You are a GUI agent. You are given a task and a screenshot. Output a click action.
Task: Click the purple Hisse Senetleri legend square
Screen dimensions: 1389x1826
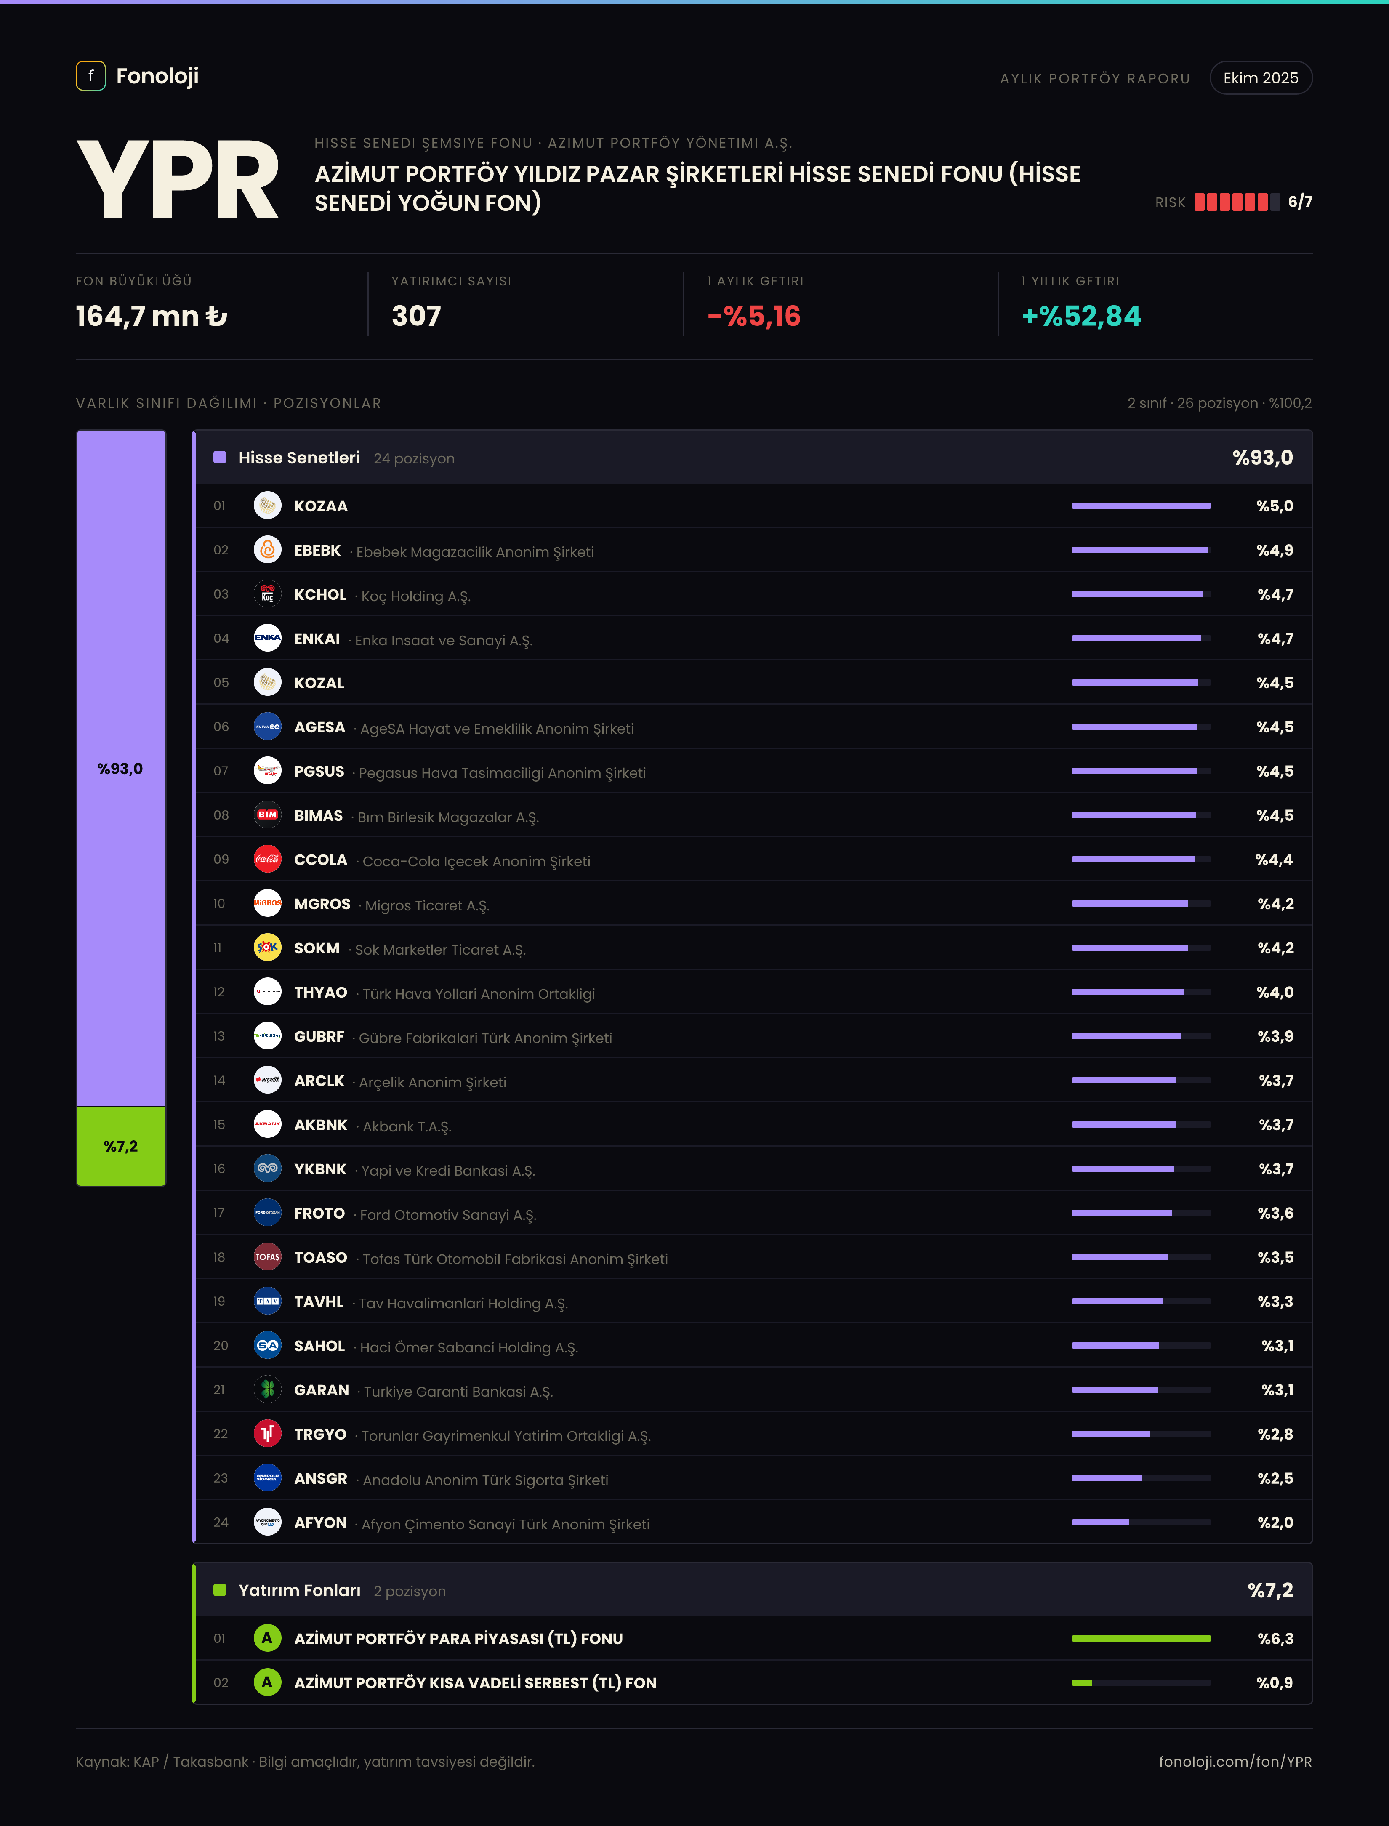point(220,457)
